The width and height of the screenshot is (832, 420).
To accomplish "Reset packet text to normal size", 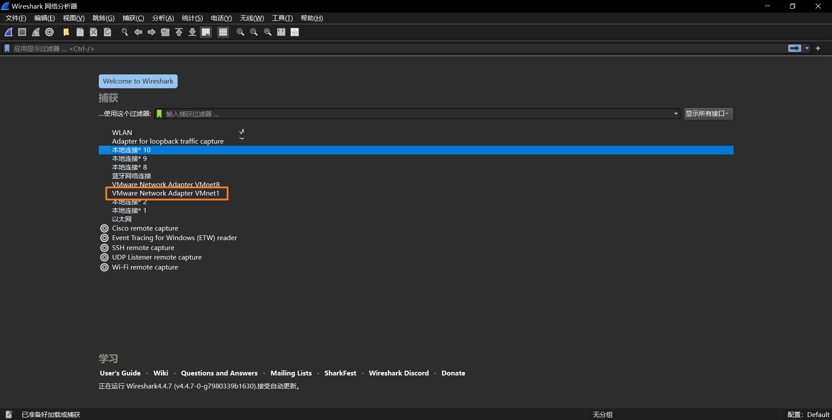I will click(268, 32).
